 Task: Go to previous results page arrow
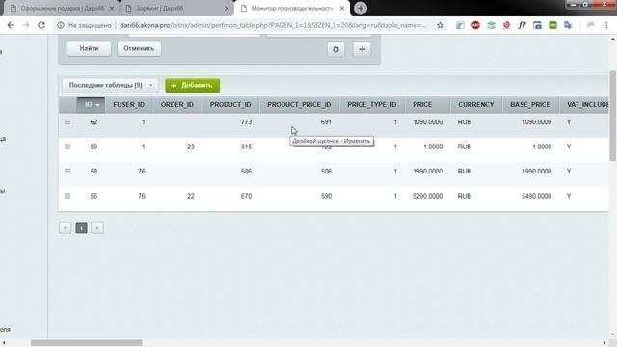tap(65, 227)
